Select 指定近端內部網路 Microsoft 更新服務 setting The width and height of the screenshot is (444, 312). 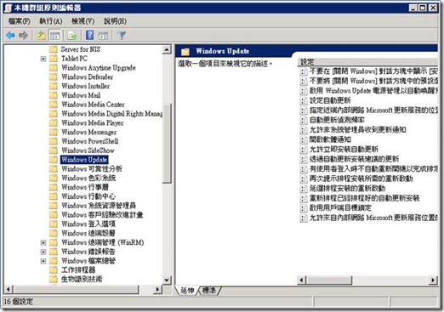pos(373,111)
